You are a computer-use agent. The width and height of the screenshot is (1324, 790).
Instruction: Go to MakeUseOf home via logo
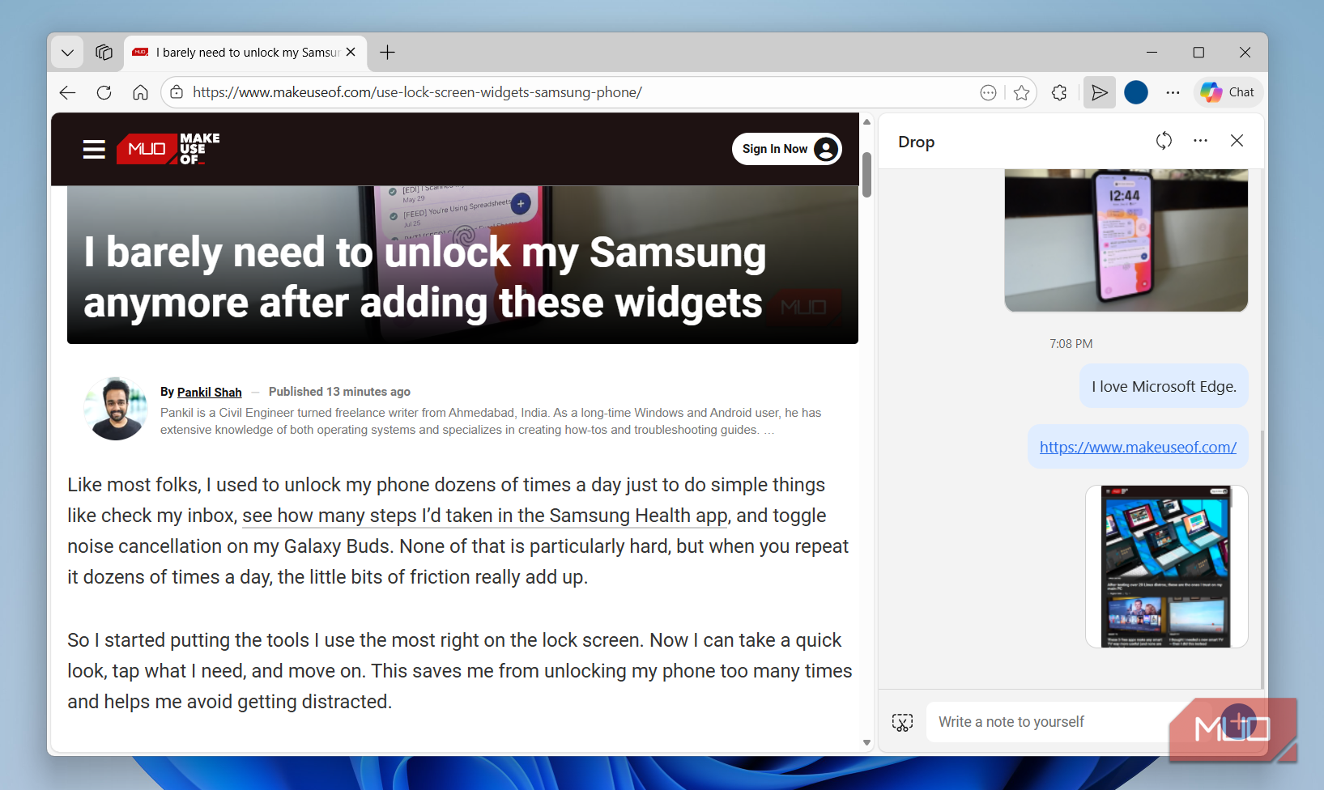pos(168,149)
